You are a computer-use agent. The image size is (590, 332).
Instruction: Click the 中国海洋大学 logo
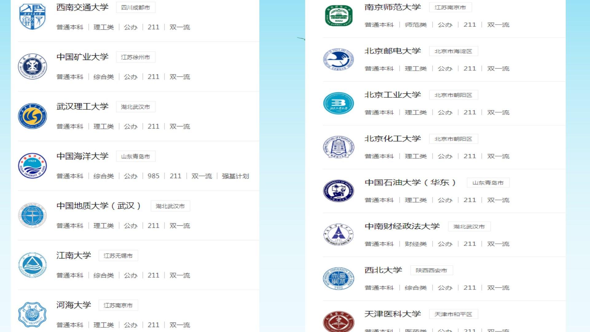click(x=32, y=166)
